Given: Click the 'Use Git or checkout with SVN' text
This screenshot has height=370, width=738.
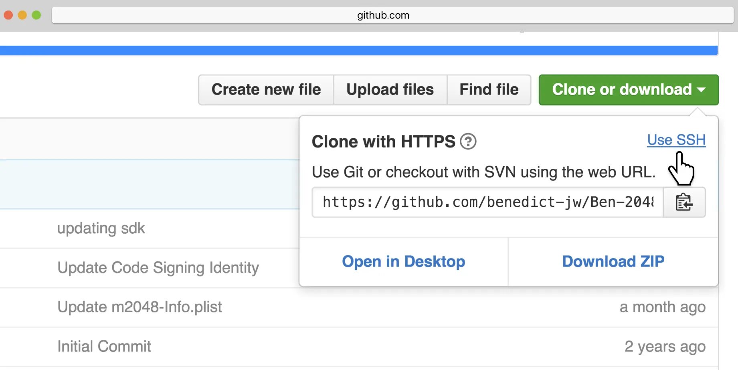Looking at the screenshot, I should click(x=483, y=172).
